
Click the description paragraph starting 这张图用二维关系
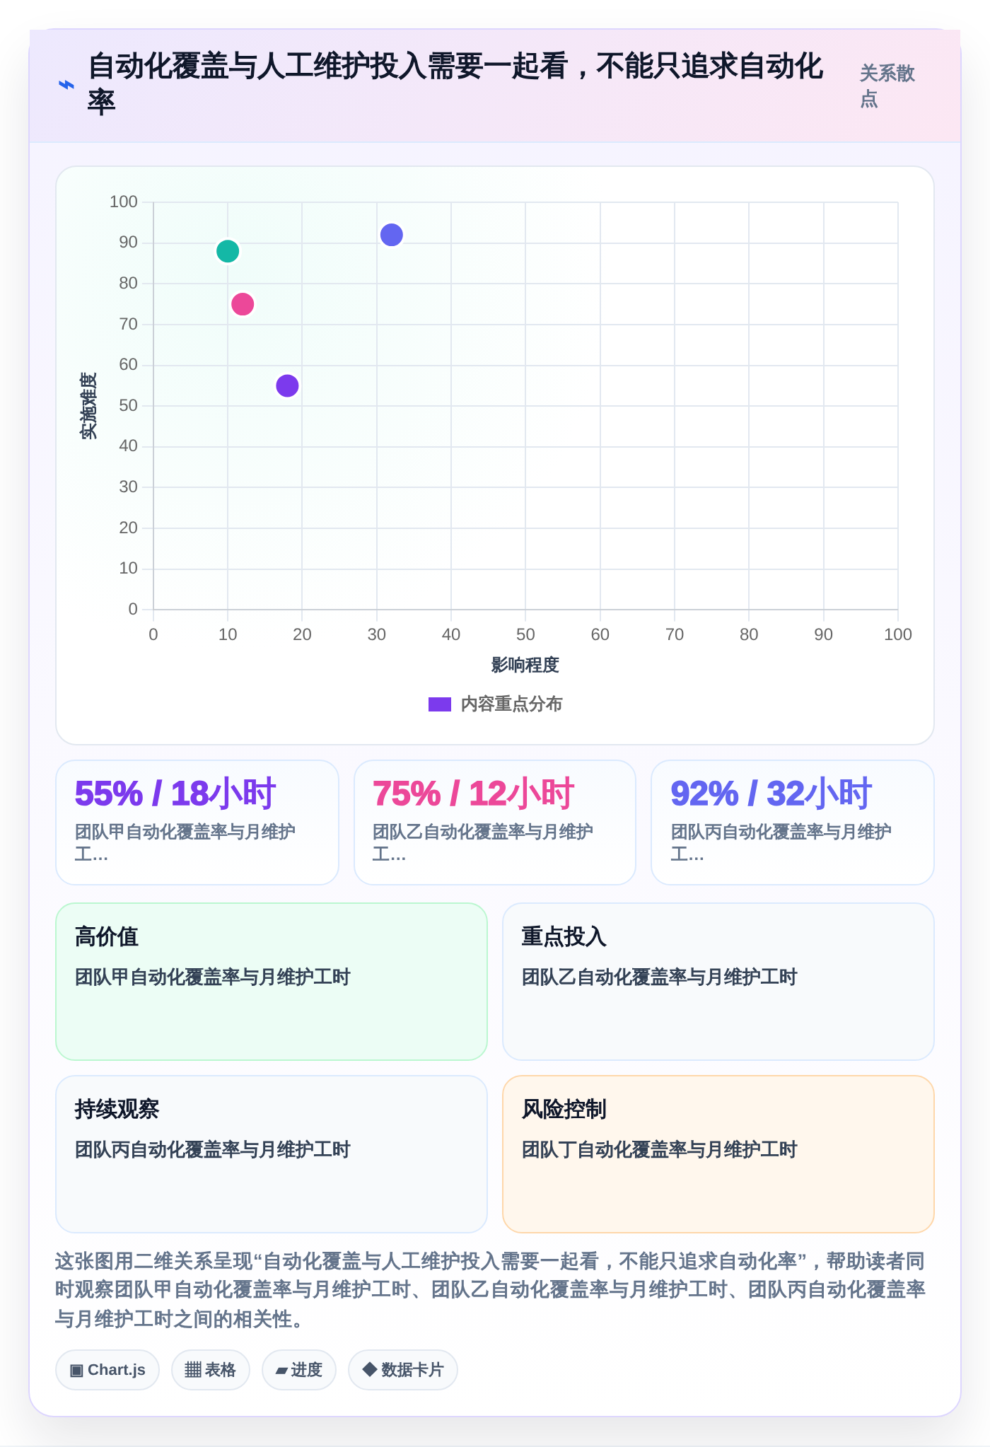pos(491,1290)
